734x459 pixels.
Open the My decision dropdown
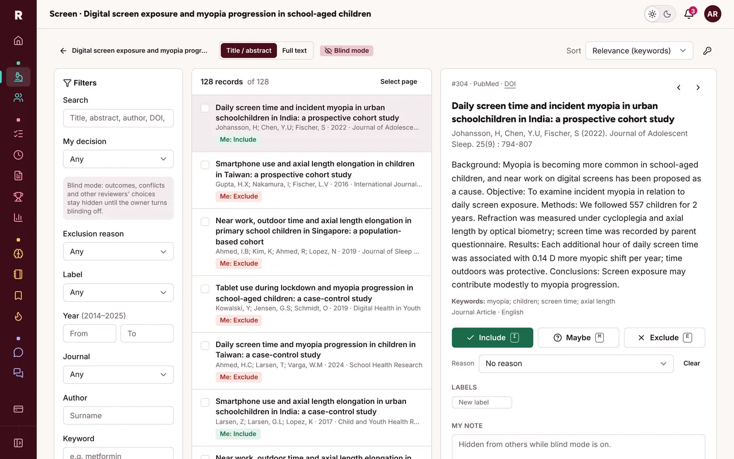(x=118, y=159)
